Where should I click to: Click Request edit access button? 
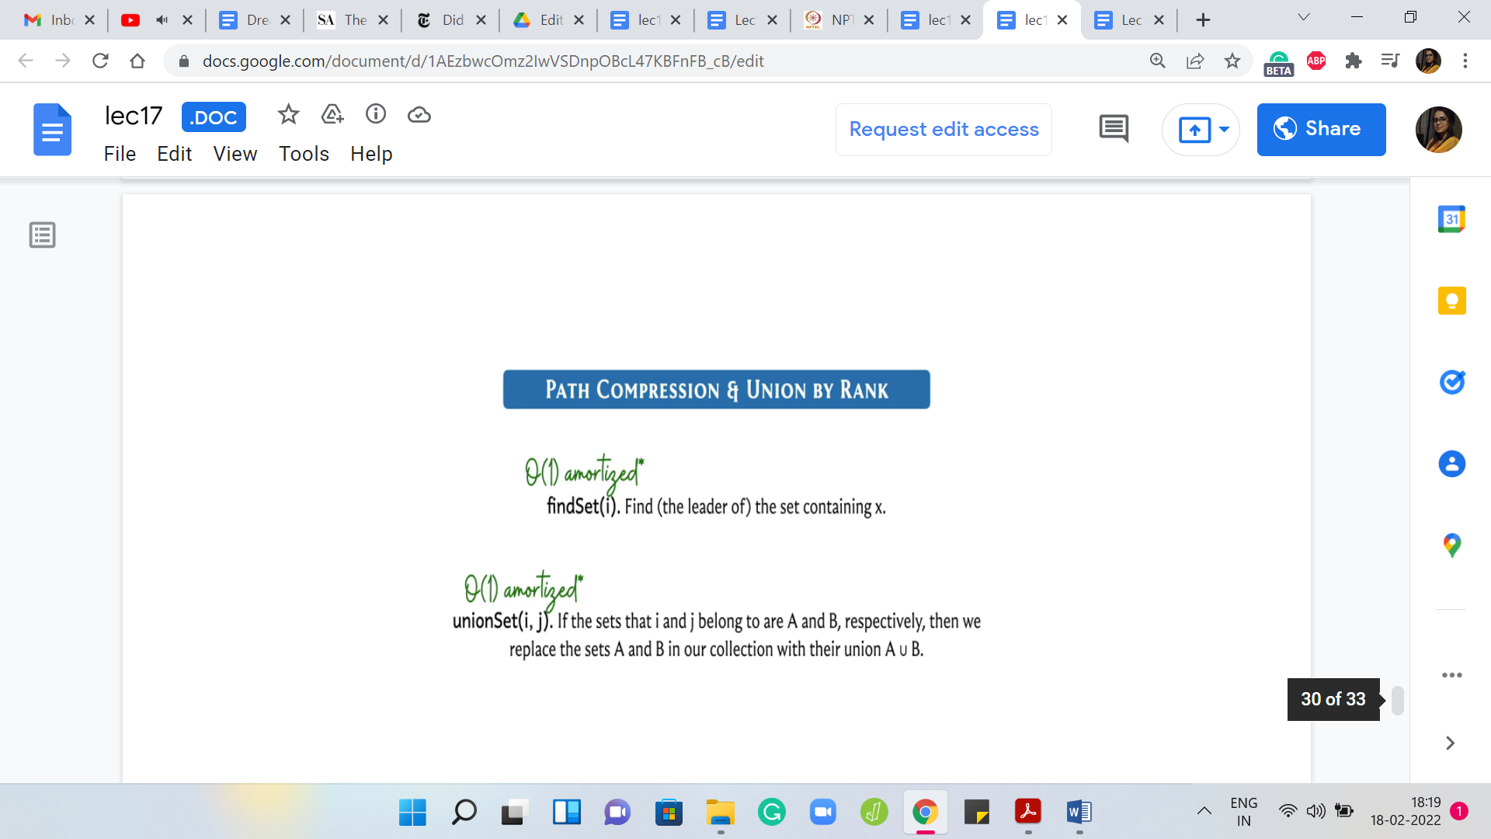click(944, 130)
